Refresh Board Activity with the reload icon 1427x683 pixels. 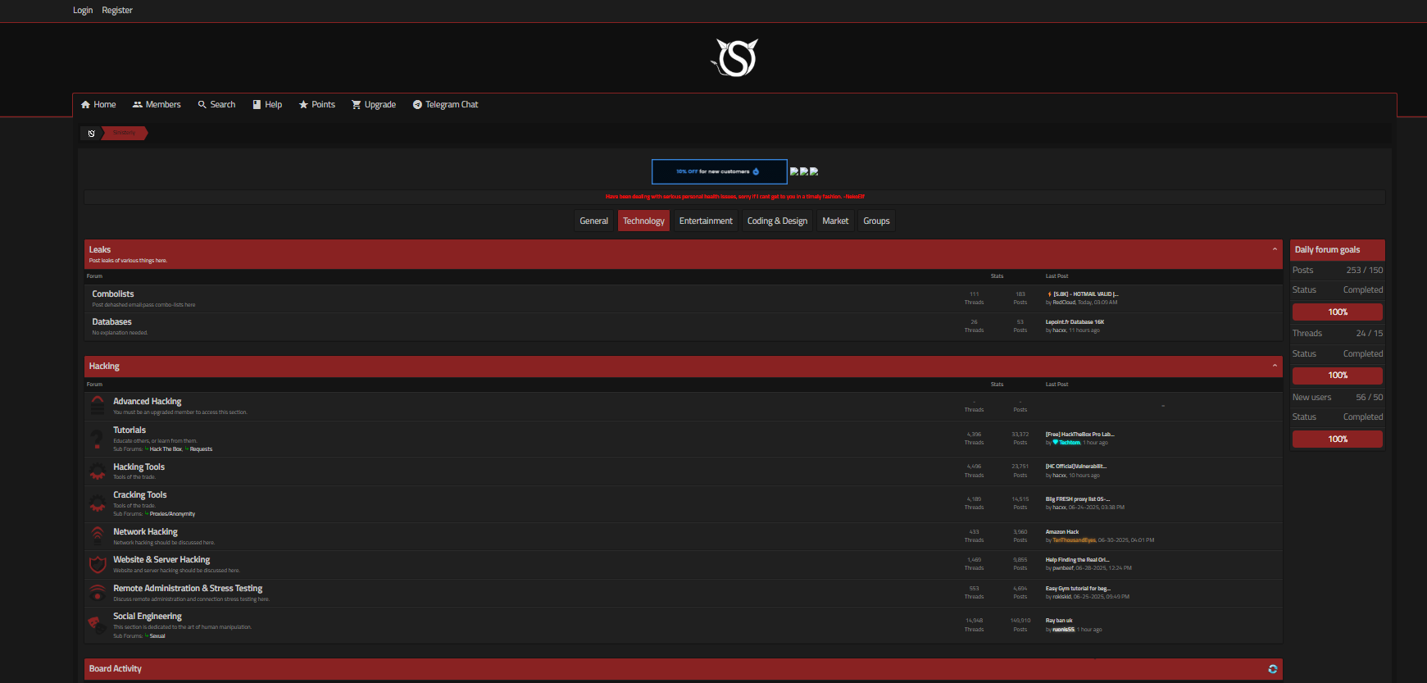point(1273,669)
